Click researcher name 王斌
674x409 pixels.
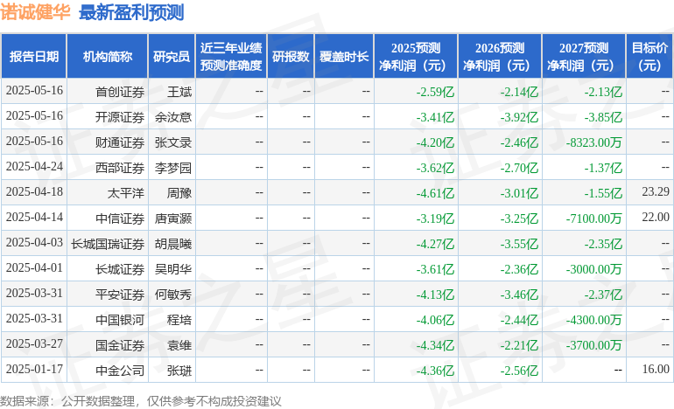179,92
